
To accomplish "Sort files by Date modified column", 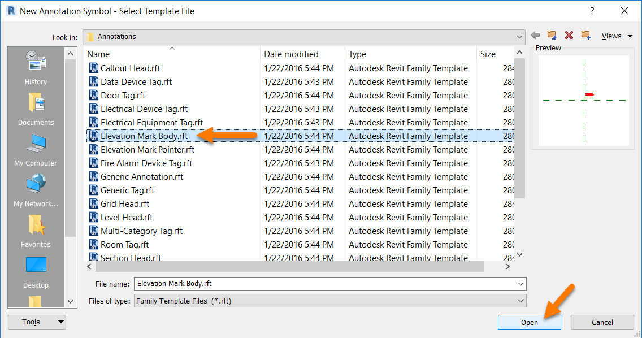I will click(292, 54).
